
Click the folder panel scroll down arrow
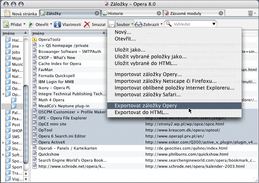pyautogui.click(x=26, y=179)
